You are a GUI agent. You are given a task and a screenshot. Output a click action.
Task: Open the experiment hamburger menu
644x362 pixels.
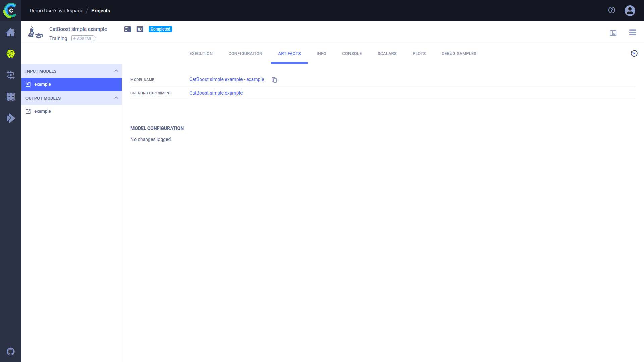(x=632, y=33)
